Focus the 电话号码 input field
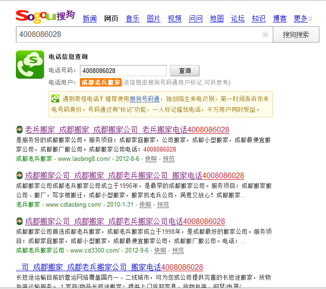The height and width of the screenshot is (289, 326). [x=123, y=71]
